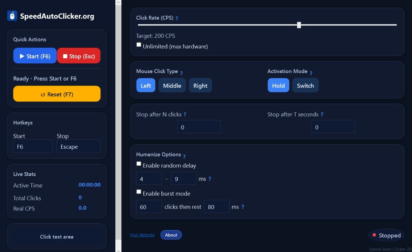Click the SpeedAutoClicker mouse logo icon

(x=12, y=16)
